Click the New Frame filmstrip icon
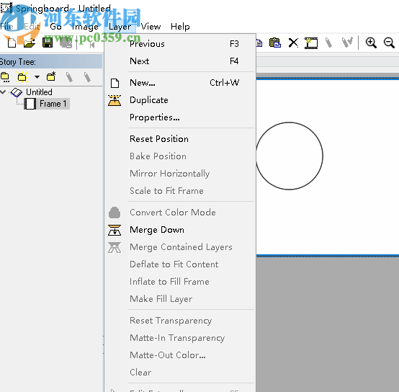Screen dimensions: 399x392 [311, 43]
